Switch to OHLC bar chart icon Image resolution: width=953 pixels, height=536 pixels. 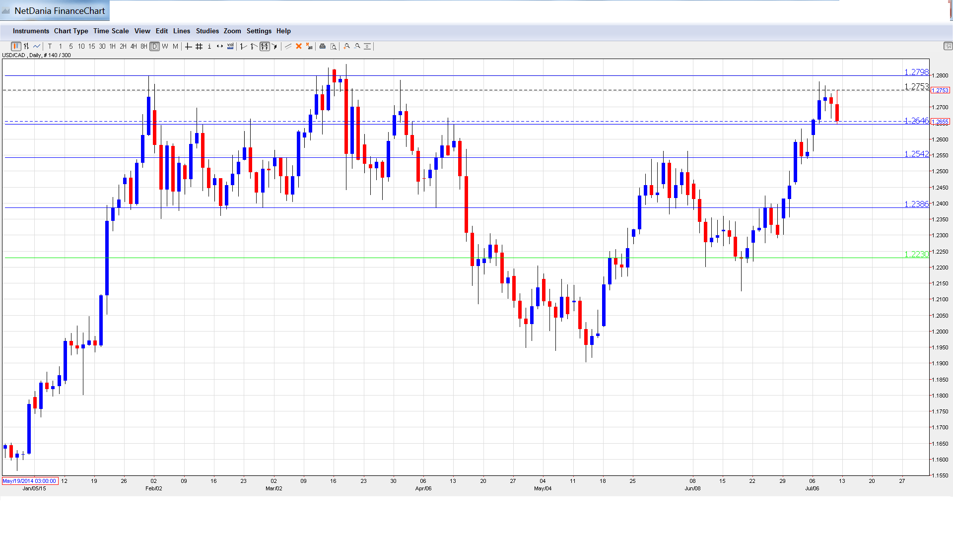pyautogui.click(x=26, y=46)
